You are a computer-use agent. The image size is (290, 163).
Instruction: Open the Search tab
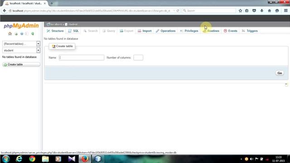pyautogui.click(x=91, y=31)
